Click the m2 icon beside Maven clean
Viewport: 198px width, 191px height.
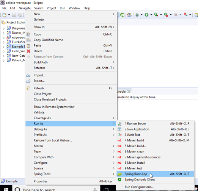[119, 152]
